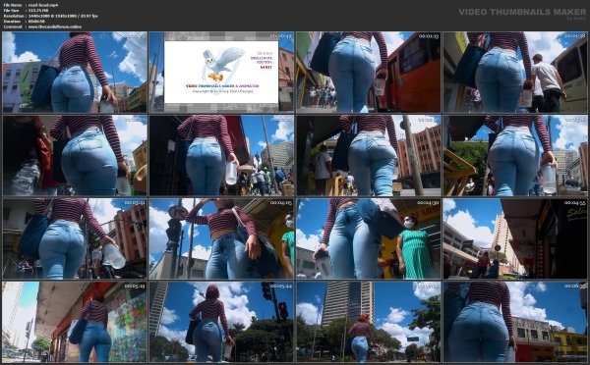This screenshot has width=590, height=365.
Task: Select the Video Thumbnails Maker splash frame
Action: [x=221, y=72]
